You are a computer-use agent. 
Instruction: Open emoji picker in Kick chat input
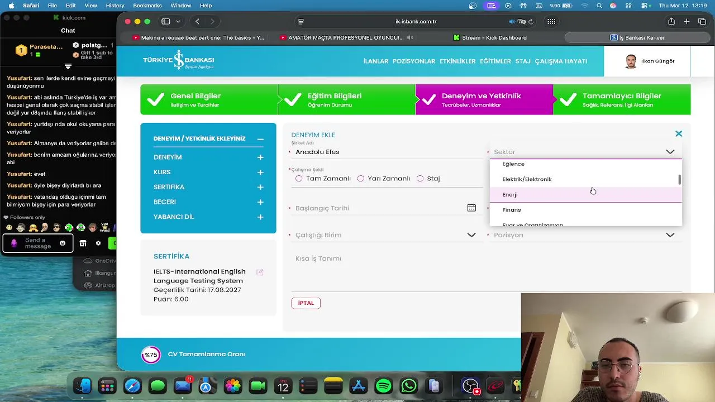(63, 243)
